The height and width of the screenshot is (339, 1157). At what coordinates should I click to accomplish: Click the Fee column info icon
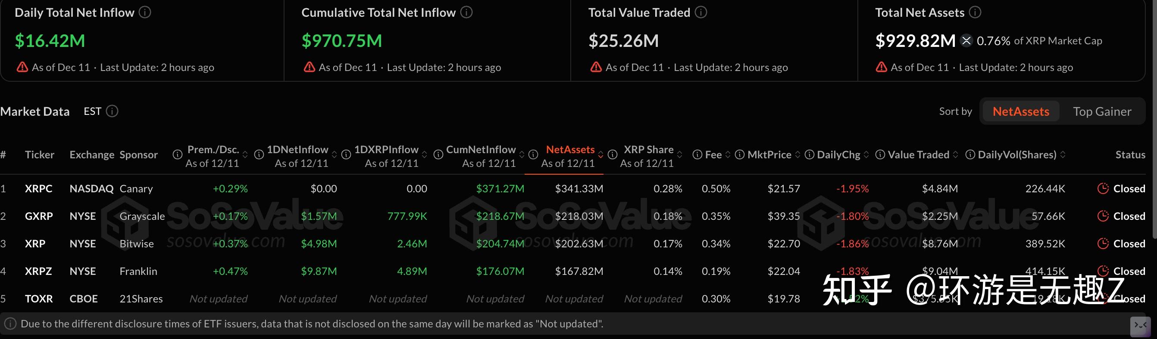(697, 155)
